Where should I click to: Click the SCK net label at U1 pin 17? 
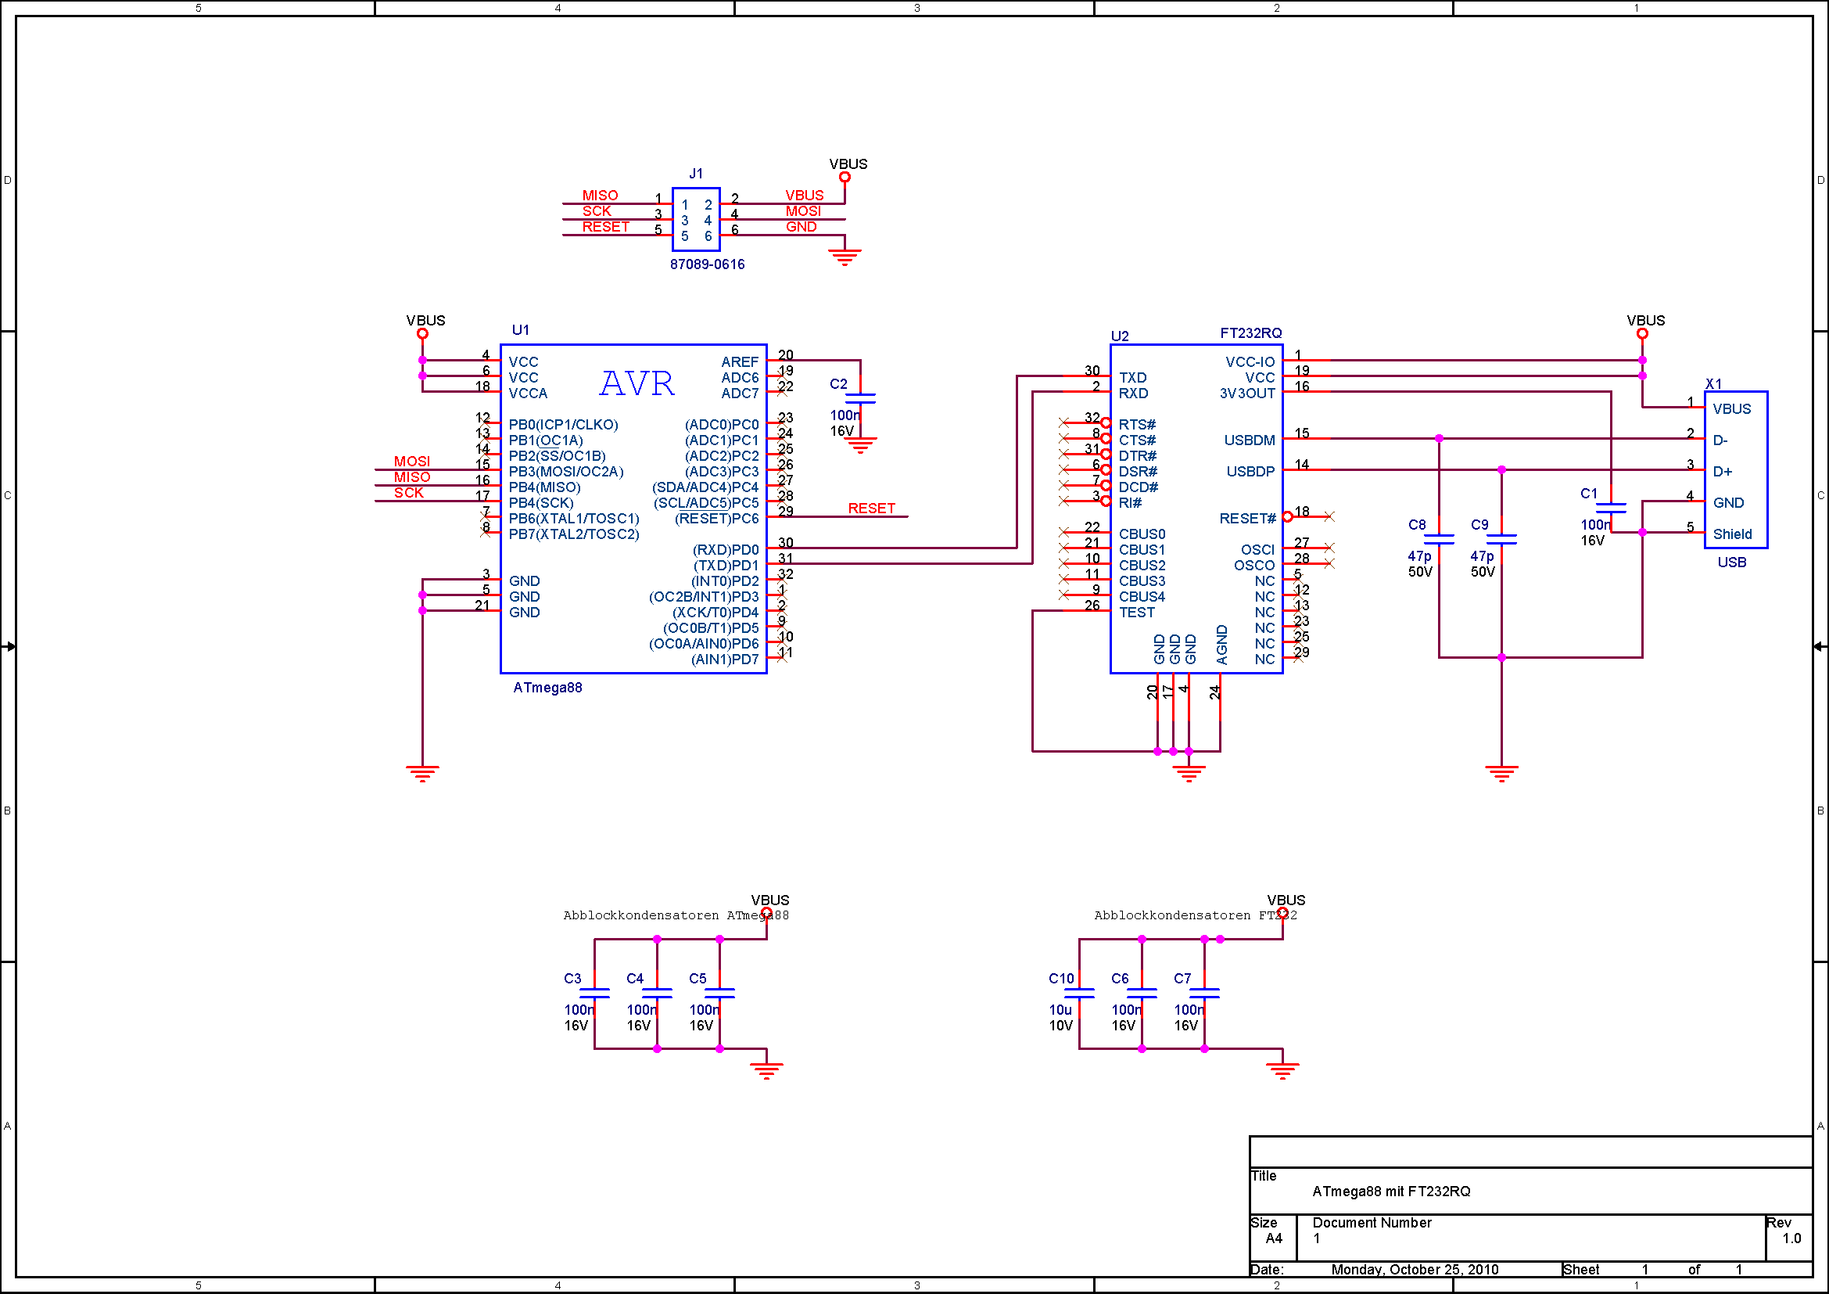tap(409, 492)
